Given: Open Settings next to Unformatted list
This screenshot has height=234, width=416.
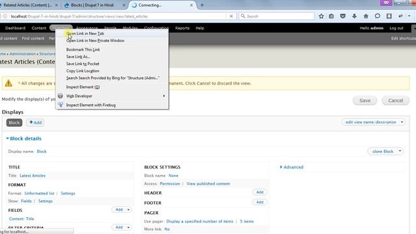Looking at the screenshot, I should pos(68,193).
